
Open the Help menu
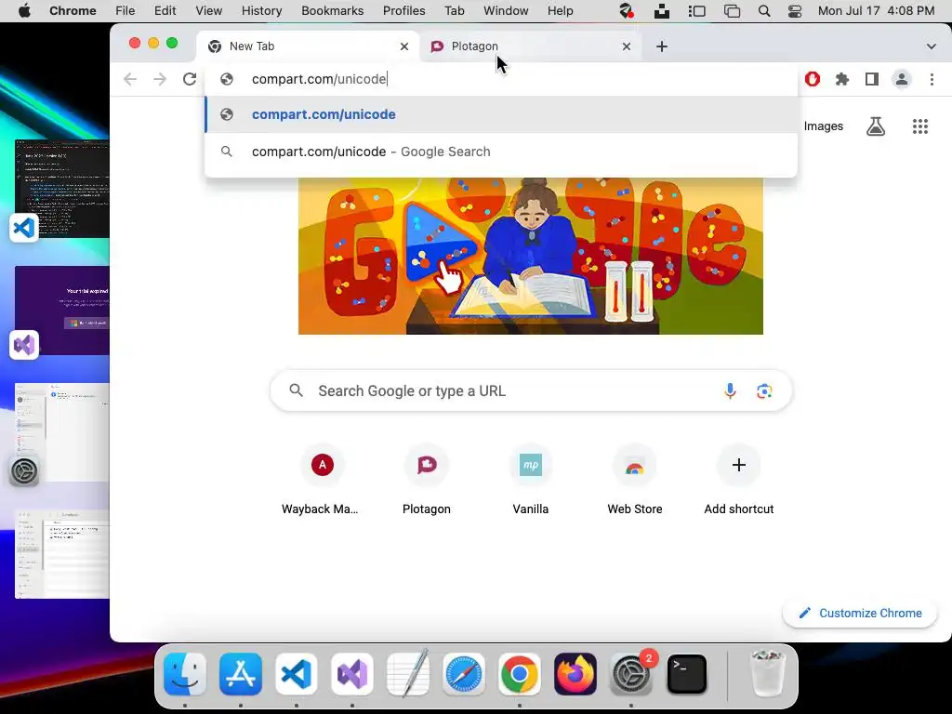560,11
